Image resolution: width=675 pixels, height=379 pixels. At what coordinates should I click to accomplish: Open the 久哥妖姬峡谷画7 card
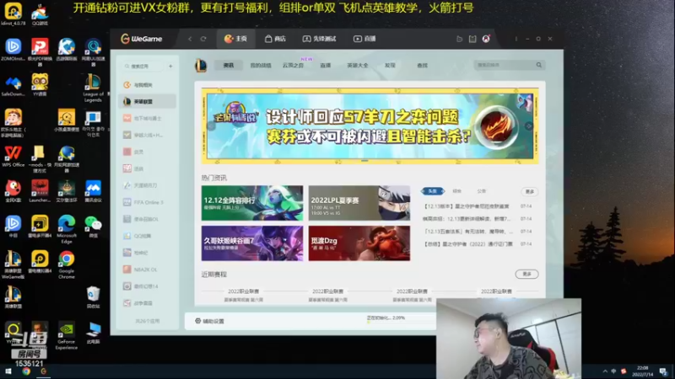(252, 243)
